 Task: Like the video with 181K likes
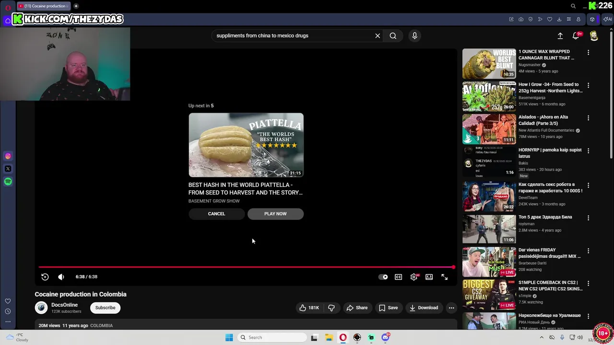[x=309, y=308]
